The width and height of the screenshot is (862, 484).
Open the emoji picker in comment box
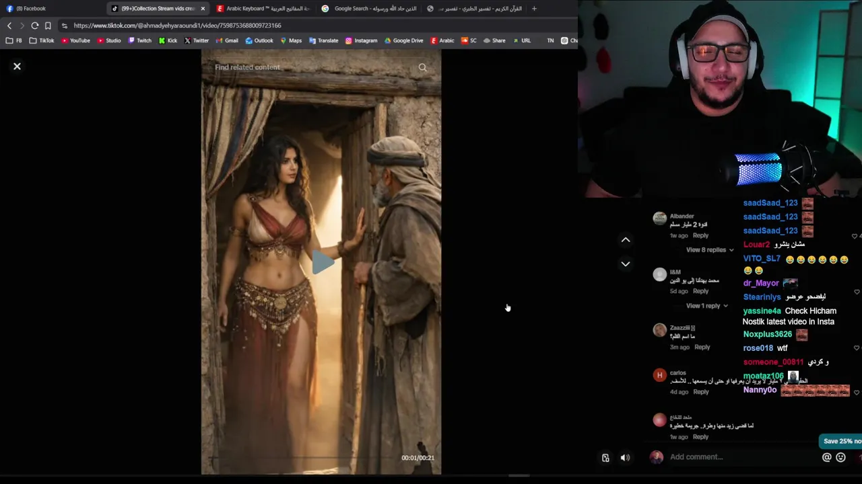[840, 458]
